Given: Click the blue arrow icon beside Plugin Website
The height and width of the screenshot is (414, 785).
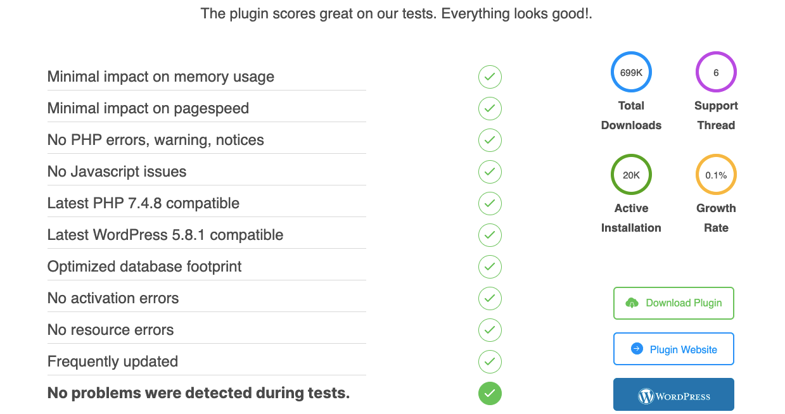Looking at the screenshot, I should tap(635, 348).
